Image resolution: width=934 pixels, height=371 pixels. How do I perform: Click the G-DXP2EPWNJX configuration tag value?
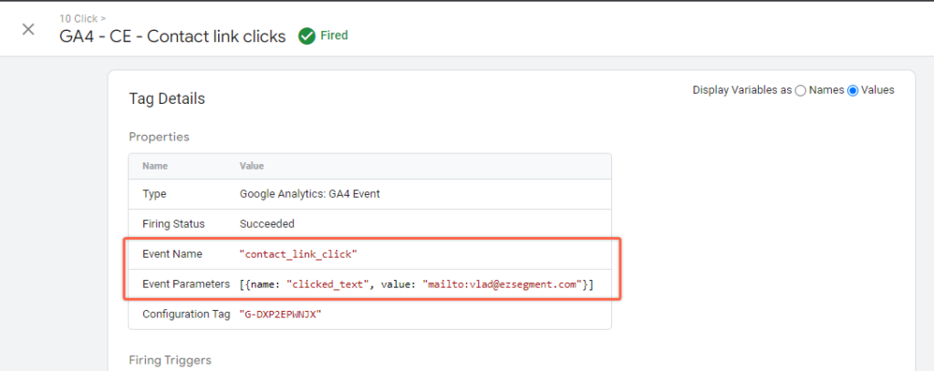[x=280, y=314]
